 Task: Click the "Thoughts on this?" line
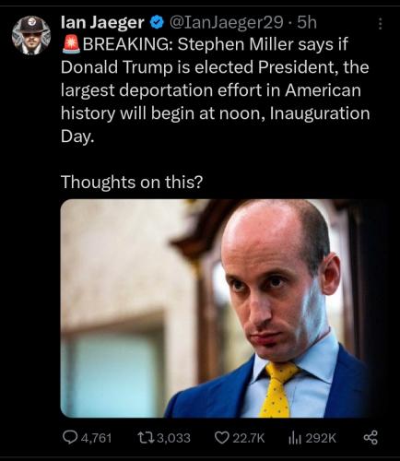click(x=132, y=182)
